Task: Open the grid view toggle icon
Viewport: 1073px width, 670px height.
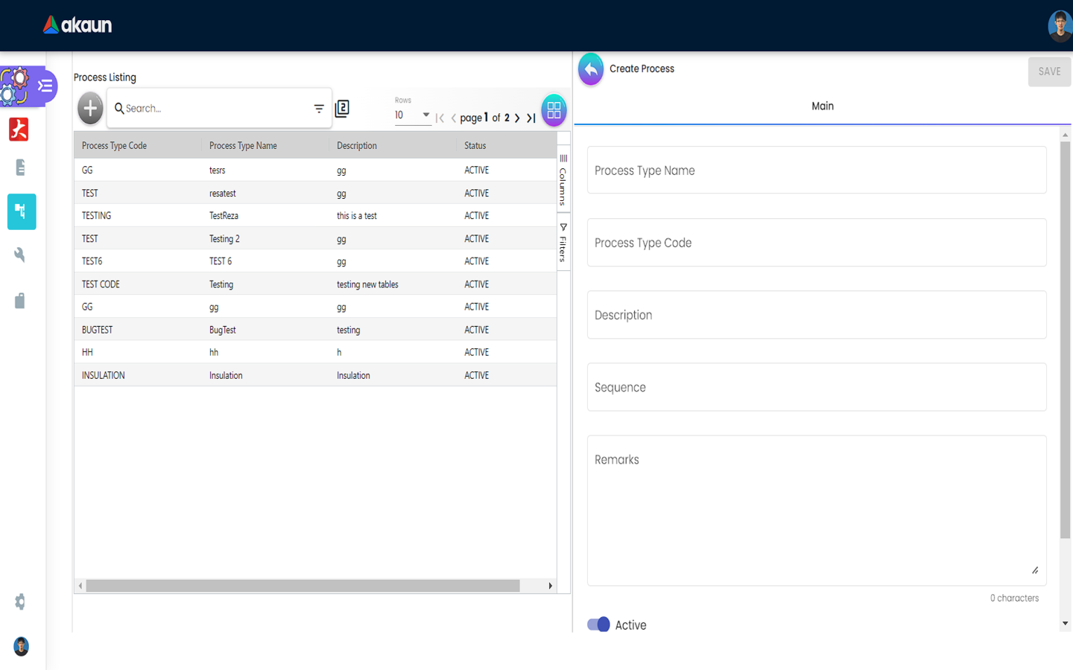Action: tap(554, 110)
